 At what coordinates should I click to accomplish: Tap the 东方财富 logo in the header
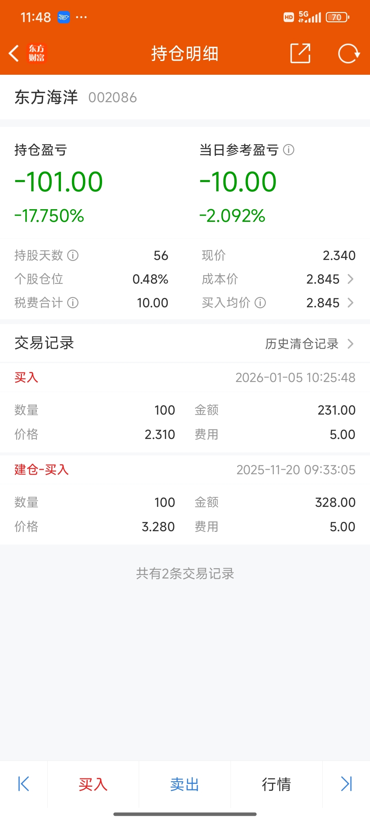(36, 53)
